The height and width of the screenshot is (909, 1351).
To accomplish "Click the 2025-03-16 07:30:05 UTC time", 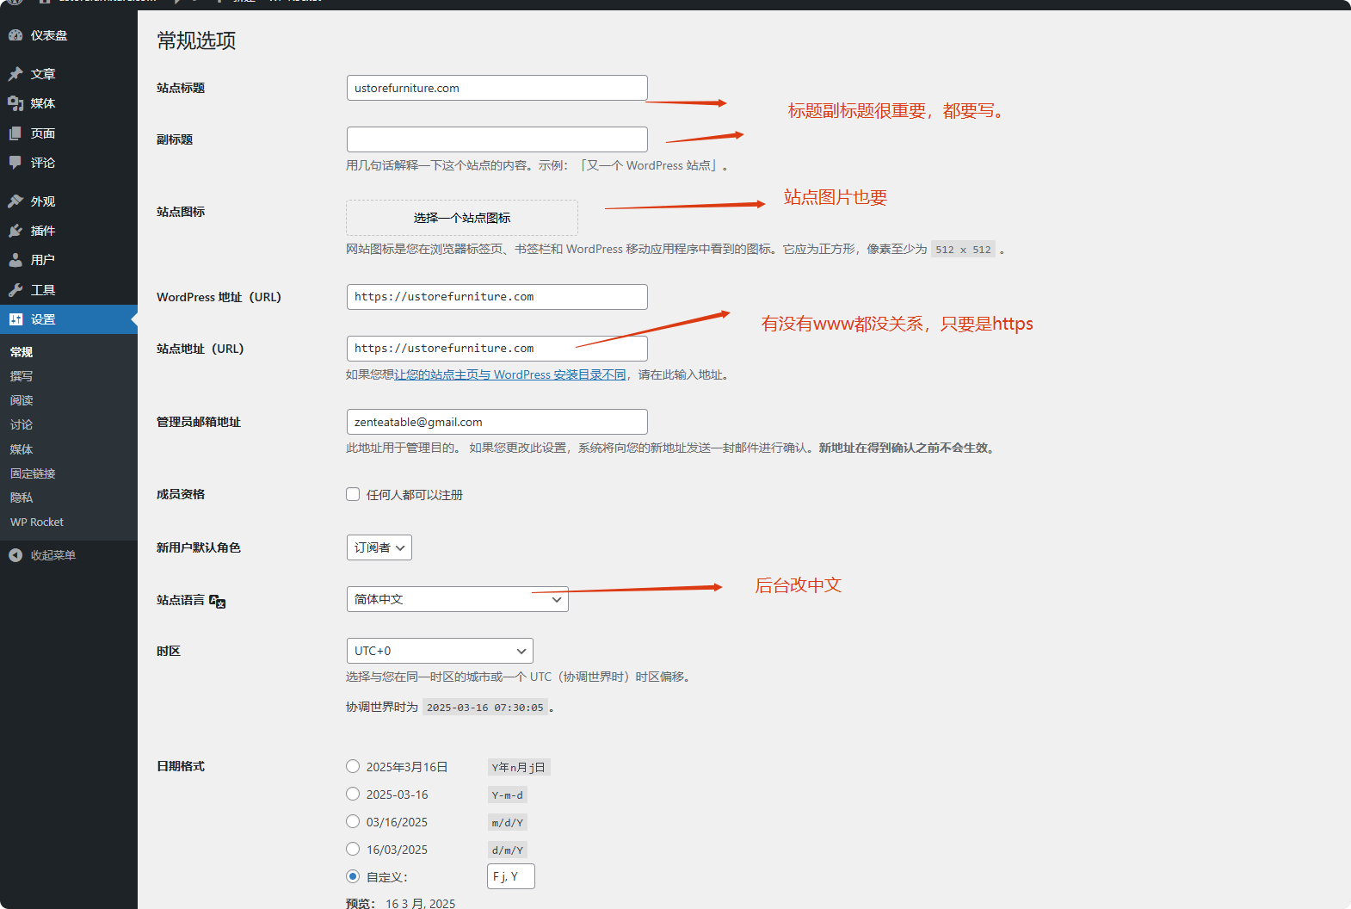I will pyautogui.click(x=485, y=707).
